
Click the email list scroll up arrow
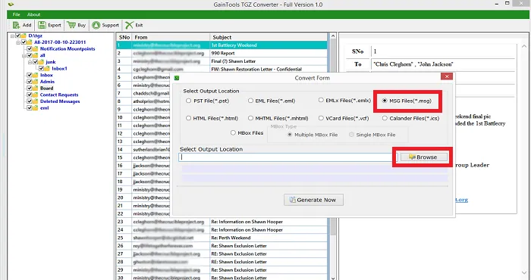(x=333, y=36)
